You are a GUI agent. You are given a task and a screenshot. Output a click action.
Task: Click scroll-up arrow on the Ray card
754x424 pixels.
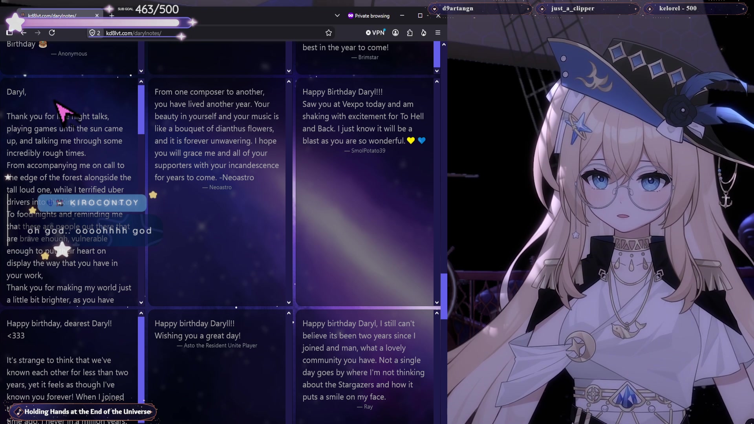pyautogui.click(x=437, y=313)
